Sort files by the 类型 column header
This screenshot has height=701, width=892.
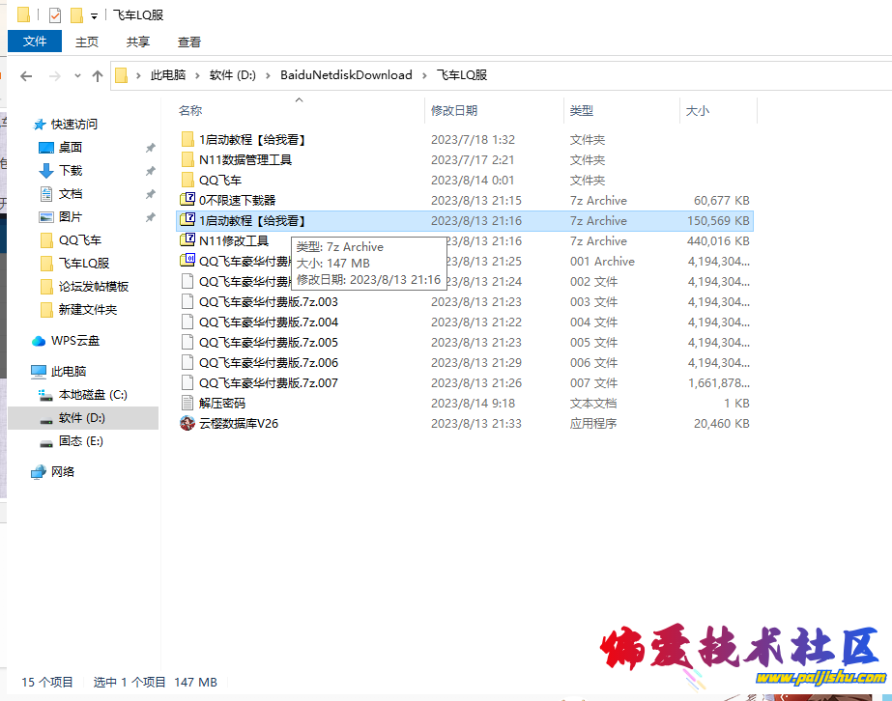(x=582, y=110)
